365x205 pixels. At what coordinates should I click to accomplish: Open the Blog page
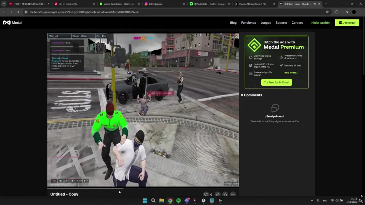tap(233, 23)
